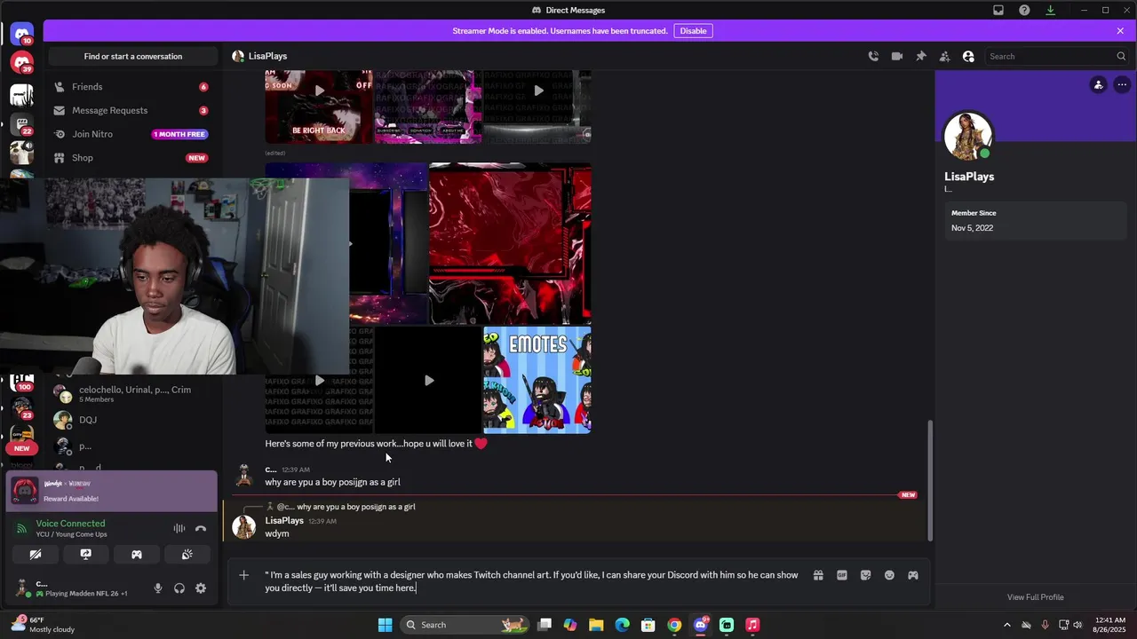Click the message text input box

(x=533, y=581)
